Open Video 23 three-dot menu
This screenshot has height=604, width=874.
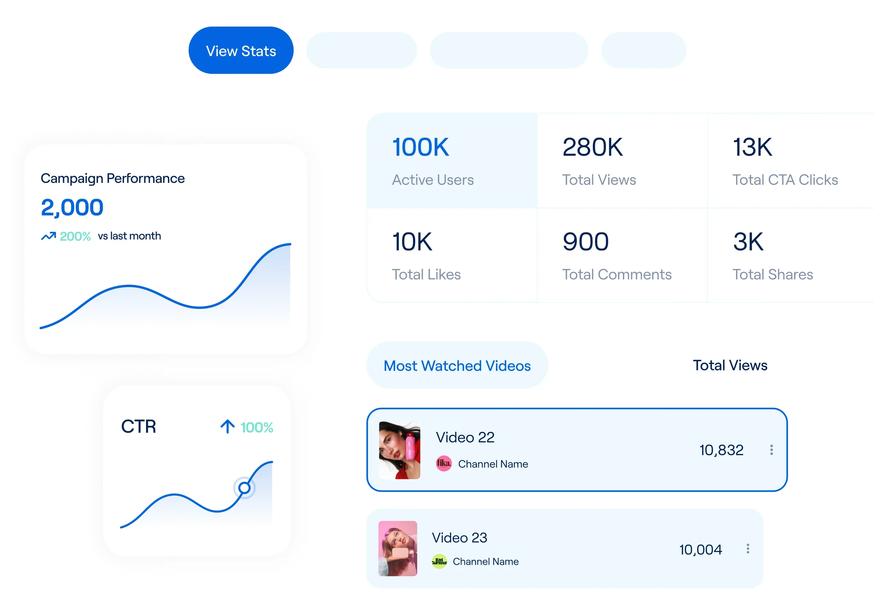(x=748, y=549)
